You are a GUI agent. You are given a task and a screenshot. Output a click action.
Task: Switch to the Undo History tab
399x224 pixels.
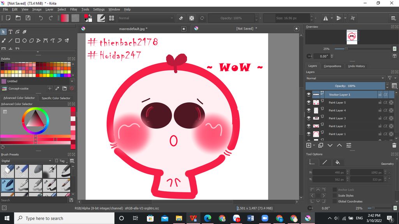coord(356,66)
